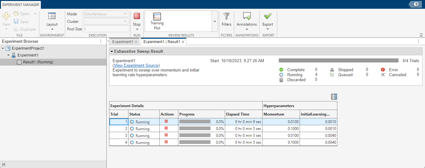The image size is (425, 168).
Task: Stop trial 1 using its red square
Action: (x=166, y=121)
